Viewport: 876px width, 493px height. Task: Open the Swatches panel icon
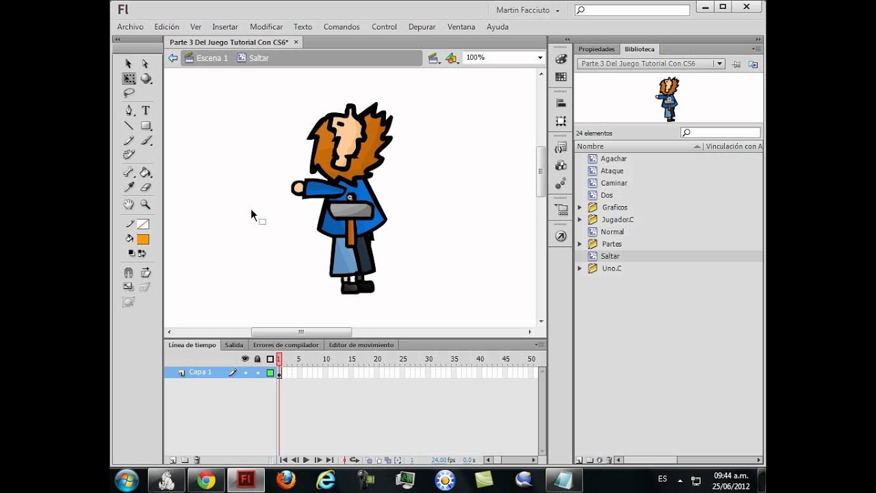click(561, 77)
